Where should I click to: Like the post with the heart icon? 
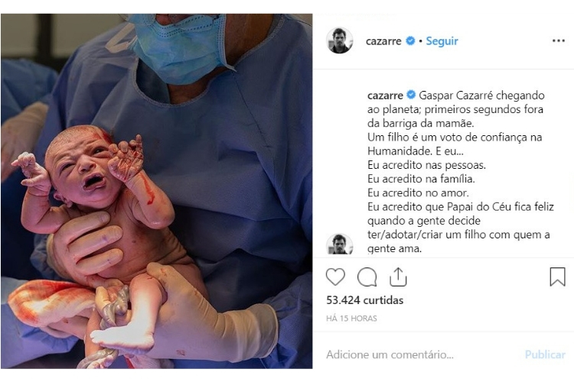335,277
